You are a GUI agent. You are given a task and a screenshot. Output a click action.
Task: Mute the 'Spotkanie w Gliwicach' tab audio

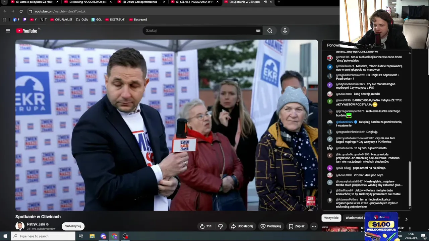pos(265,2)
